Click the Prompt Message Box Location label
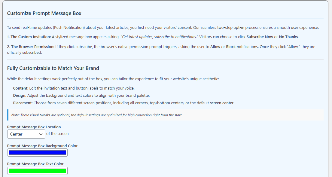 34,127
